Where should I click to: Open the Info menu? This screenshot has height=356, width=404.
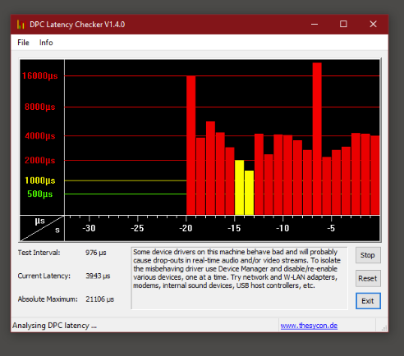coord(46,43)
